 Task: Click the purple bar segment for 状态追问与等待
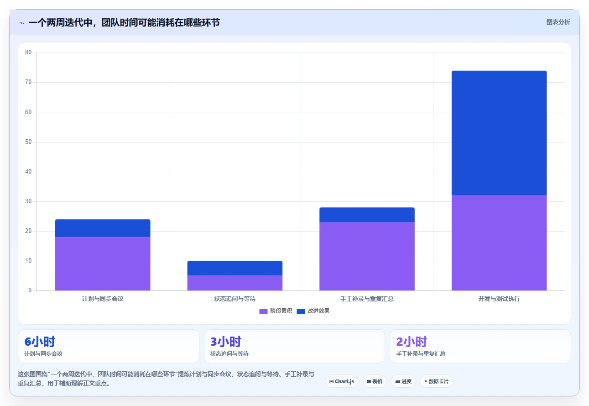click(235, 283)
